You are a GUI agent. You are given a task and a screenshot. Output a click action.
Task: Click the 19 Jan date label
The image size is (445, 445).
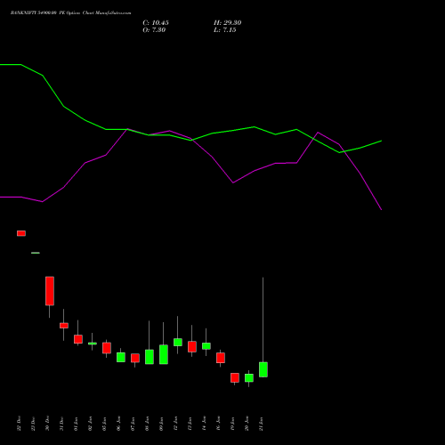(233, 424)
